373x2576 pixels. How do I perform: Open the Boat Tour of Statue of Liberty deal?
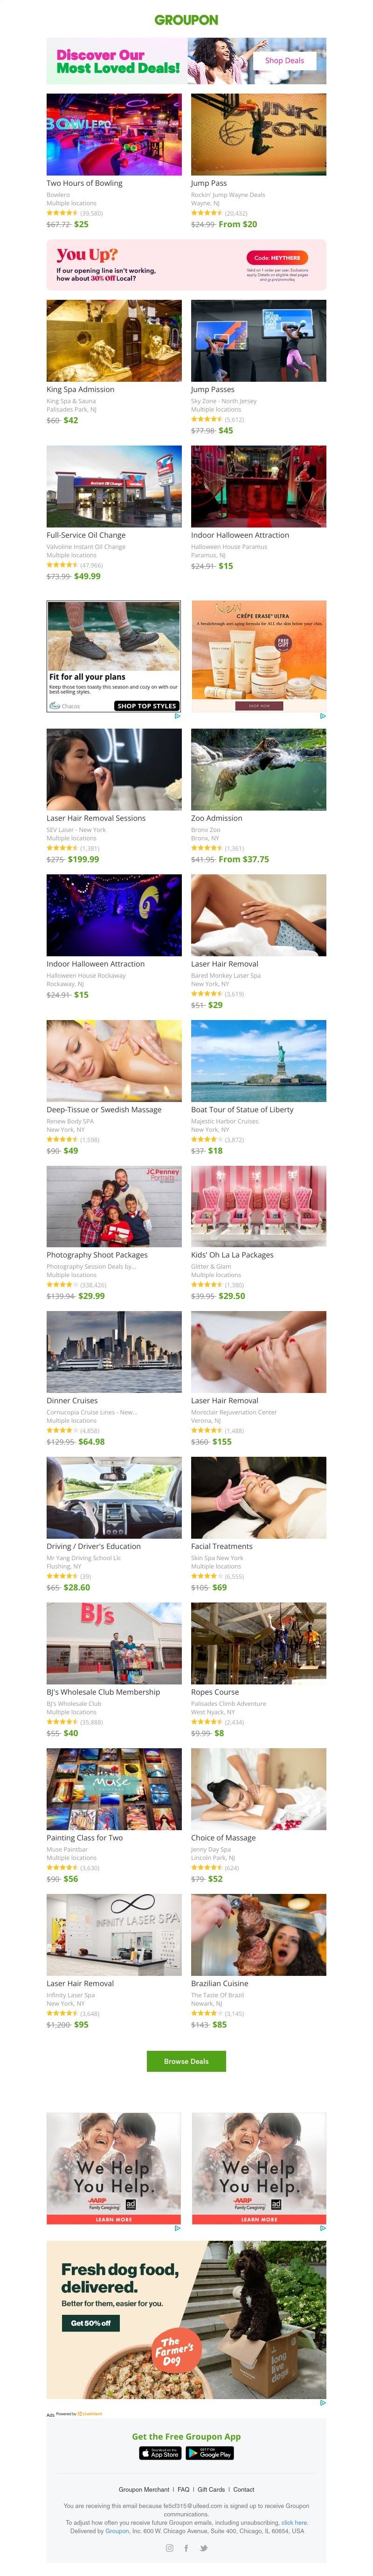tap(259, 1060)
